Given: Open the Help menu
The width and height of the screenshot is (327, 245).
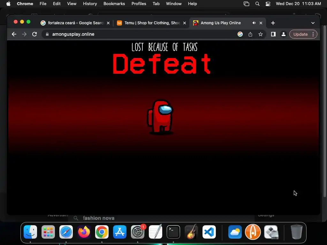Looking at the screenshot, I should tap(192, 4).
